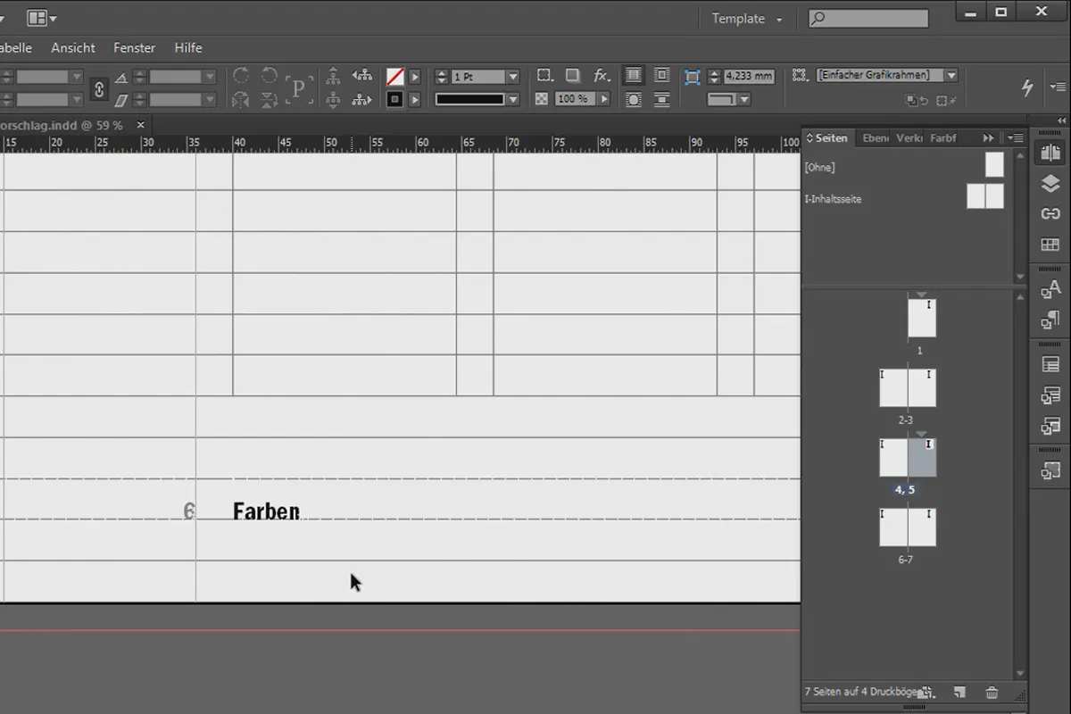Click the 4,233 mm corner size field
The width and height of the screenshot is (1071, 714).
[x=749, y=76]
